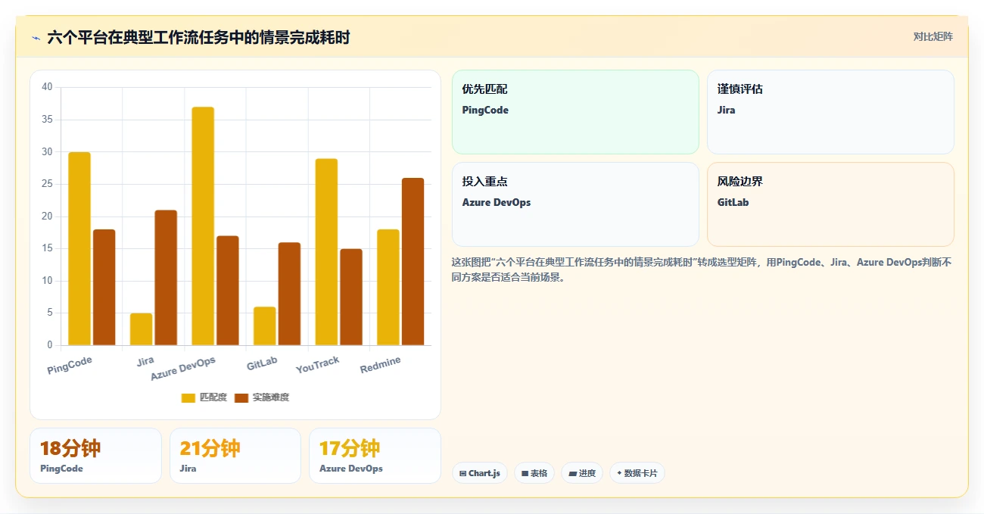The width and height of the screenshot is (984, 514).
Task: Click Jira's brown 实施难度 bar
Action: (166, 278)
